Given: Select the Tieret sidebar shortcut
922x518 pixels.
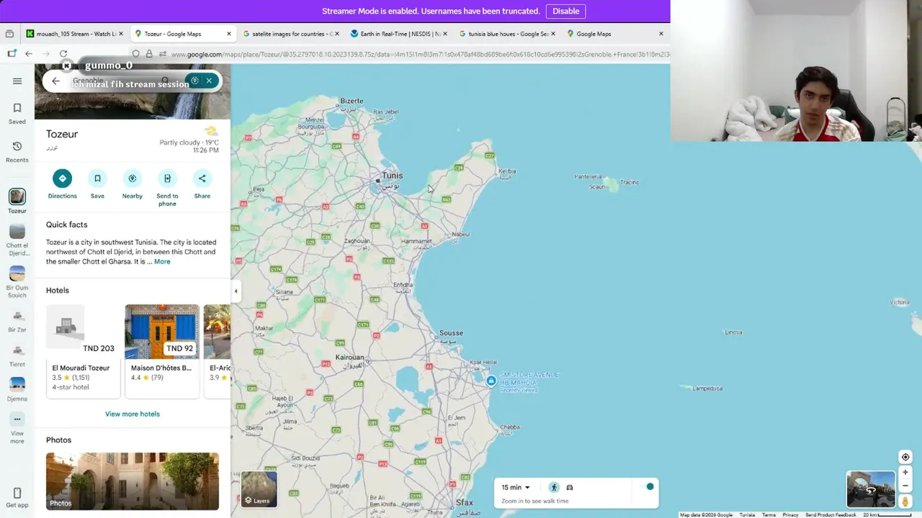Looking at the screenshot, I should 17,355.
